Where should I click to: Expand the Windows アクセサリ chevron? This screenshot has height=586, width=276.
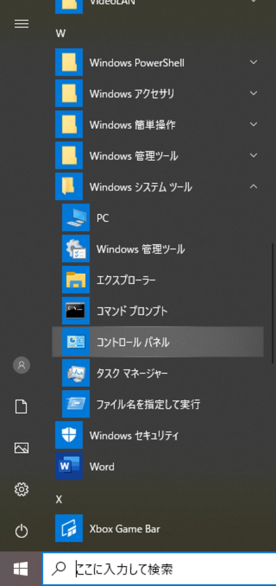pyautogui.click(x=253, y=93)
